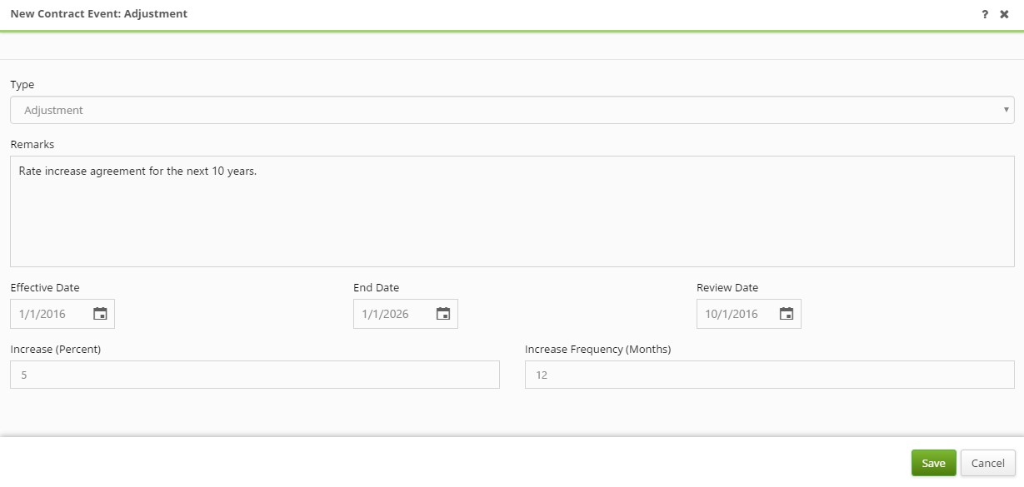Click the Effective Date label
This screenshot has width=1024, height=487.
coord(45,287)
